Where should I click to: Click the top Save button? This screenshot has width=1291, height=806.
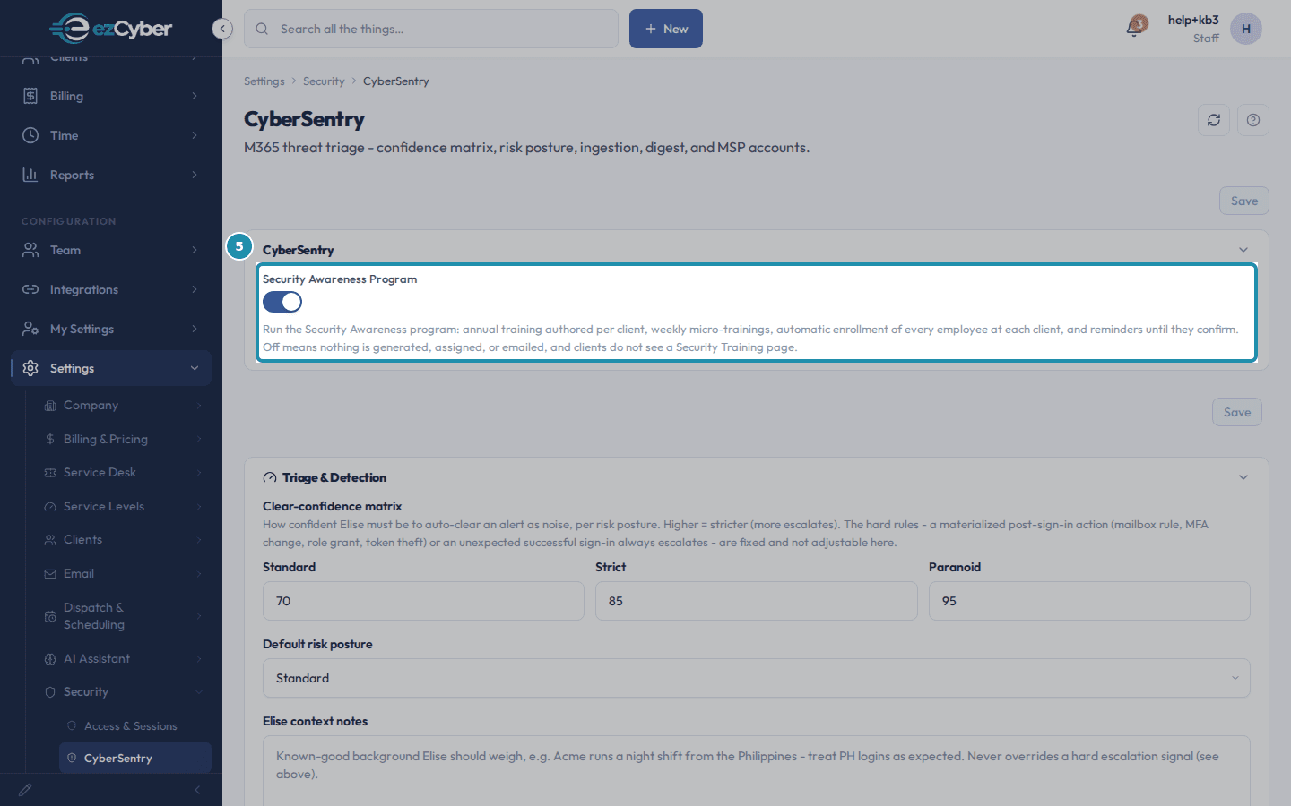coord(1244,201)
